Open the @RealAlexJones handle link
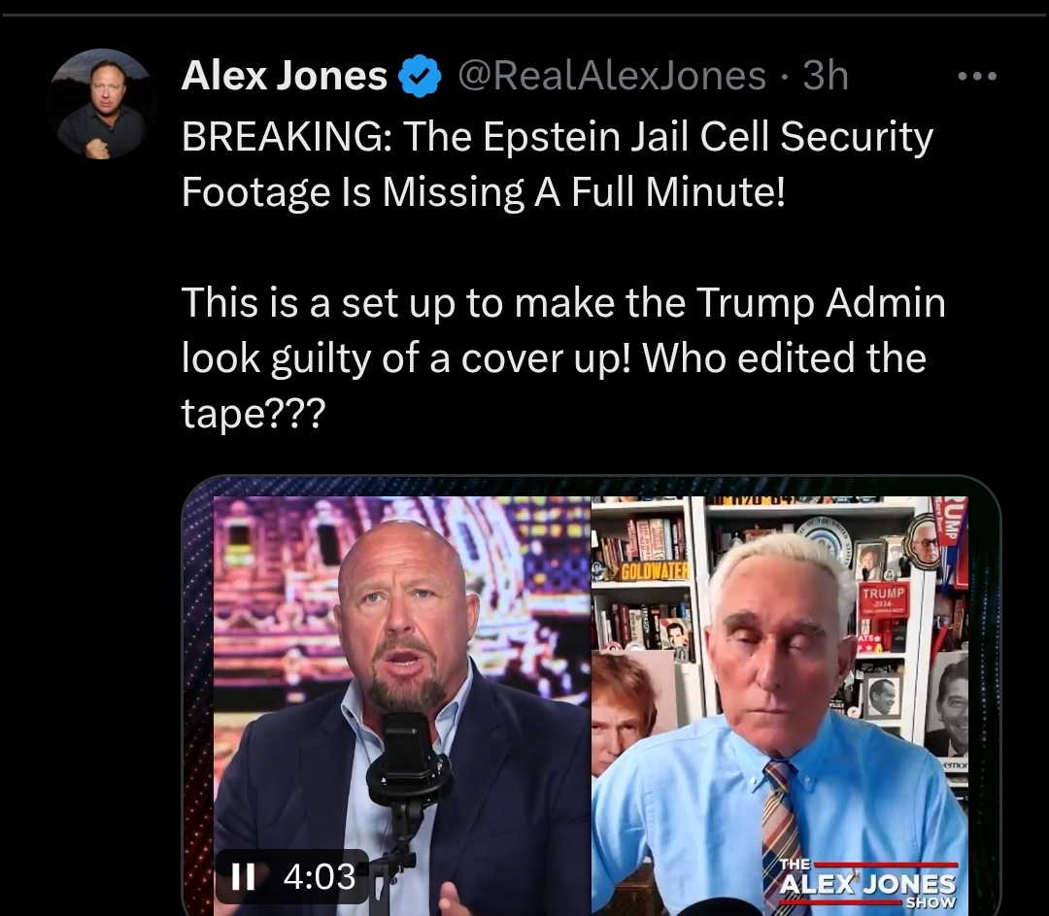The image size is (1049, 916). click(612, 75)
